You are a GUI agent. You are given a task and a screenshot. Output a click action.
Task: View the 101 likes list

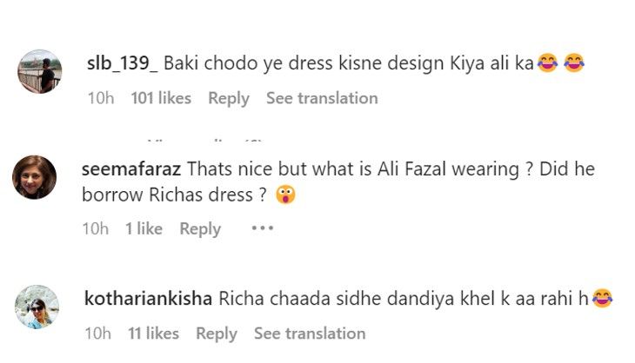pyautogui.click(x=161, y=98)
